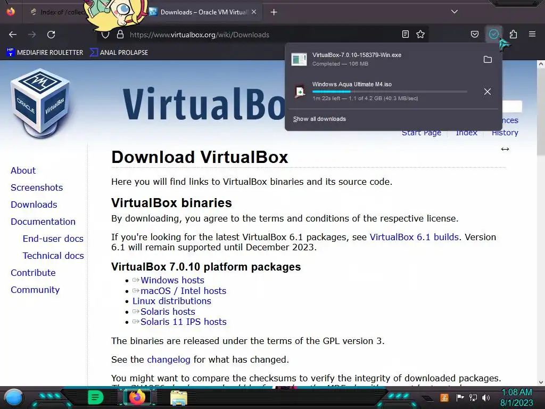Open the green notes app in taskbar

click(95, 397)
